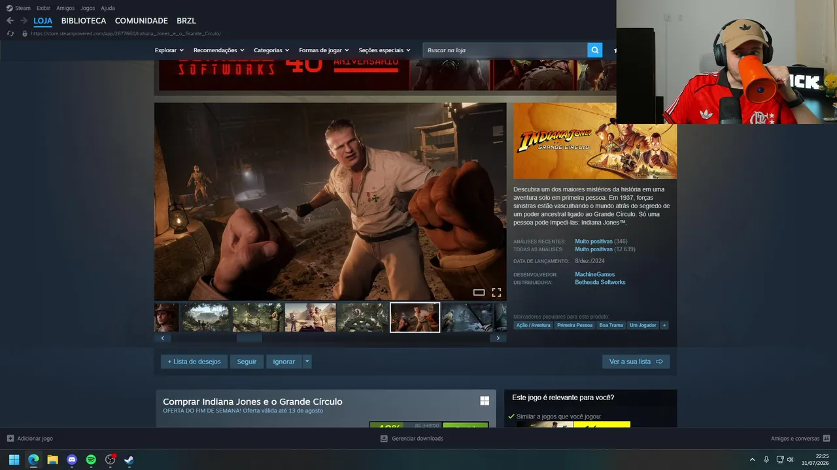Expand the Seções especiais dropdown
The width and height of the screenshot is (837, 470).
pyautogui.click(x=384, y=50)
